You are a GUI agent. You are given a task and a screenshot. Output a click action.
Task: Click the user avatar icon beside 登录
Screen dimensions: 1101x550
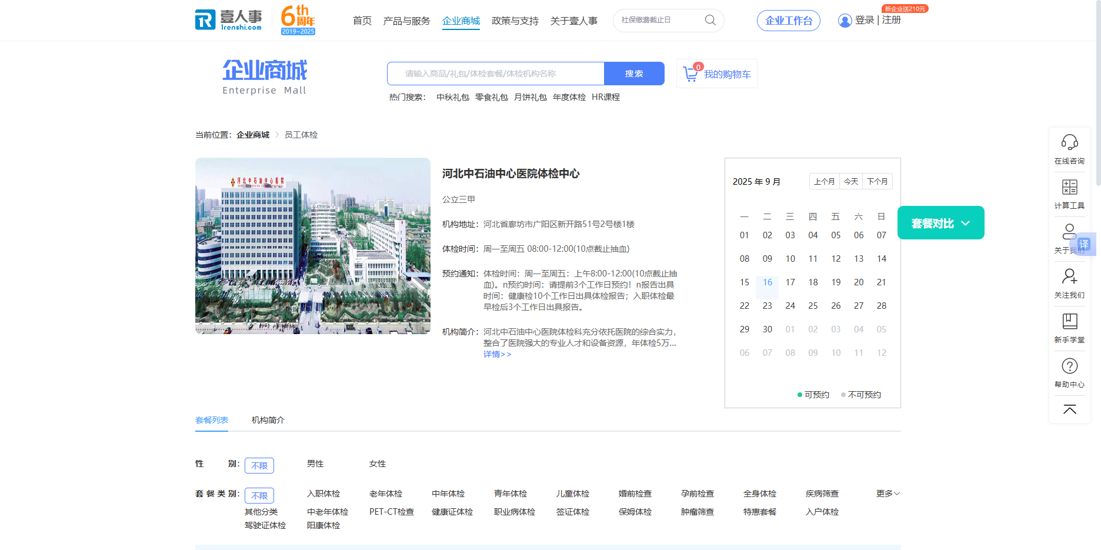845,21
